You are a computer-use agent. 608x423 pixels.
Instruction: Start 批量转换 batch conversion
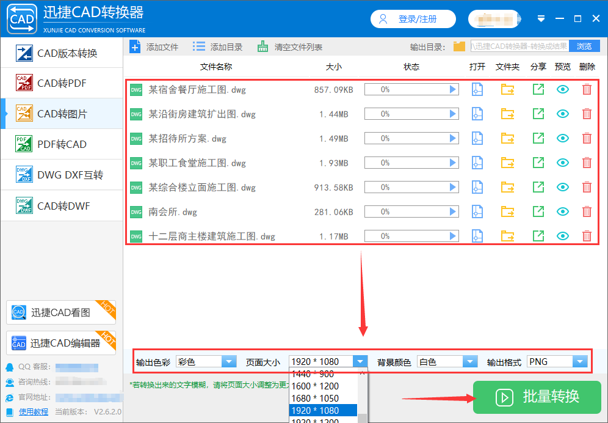tap(537, 397)
